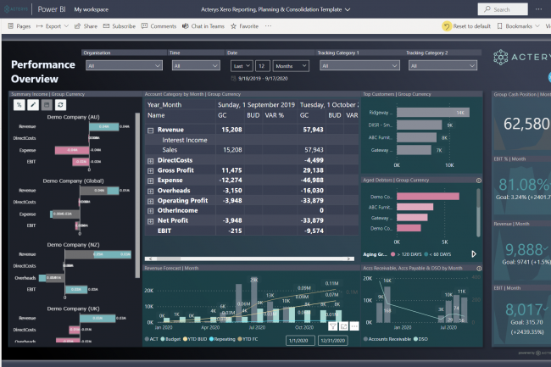This screenshot has width=551, height=367.
Task: Open the Bookmarks menu
Action: tap(518, 26)
